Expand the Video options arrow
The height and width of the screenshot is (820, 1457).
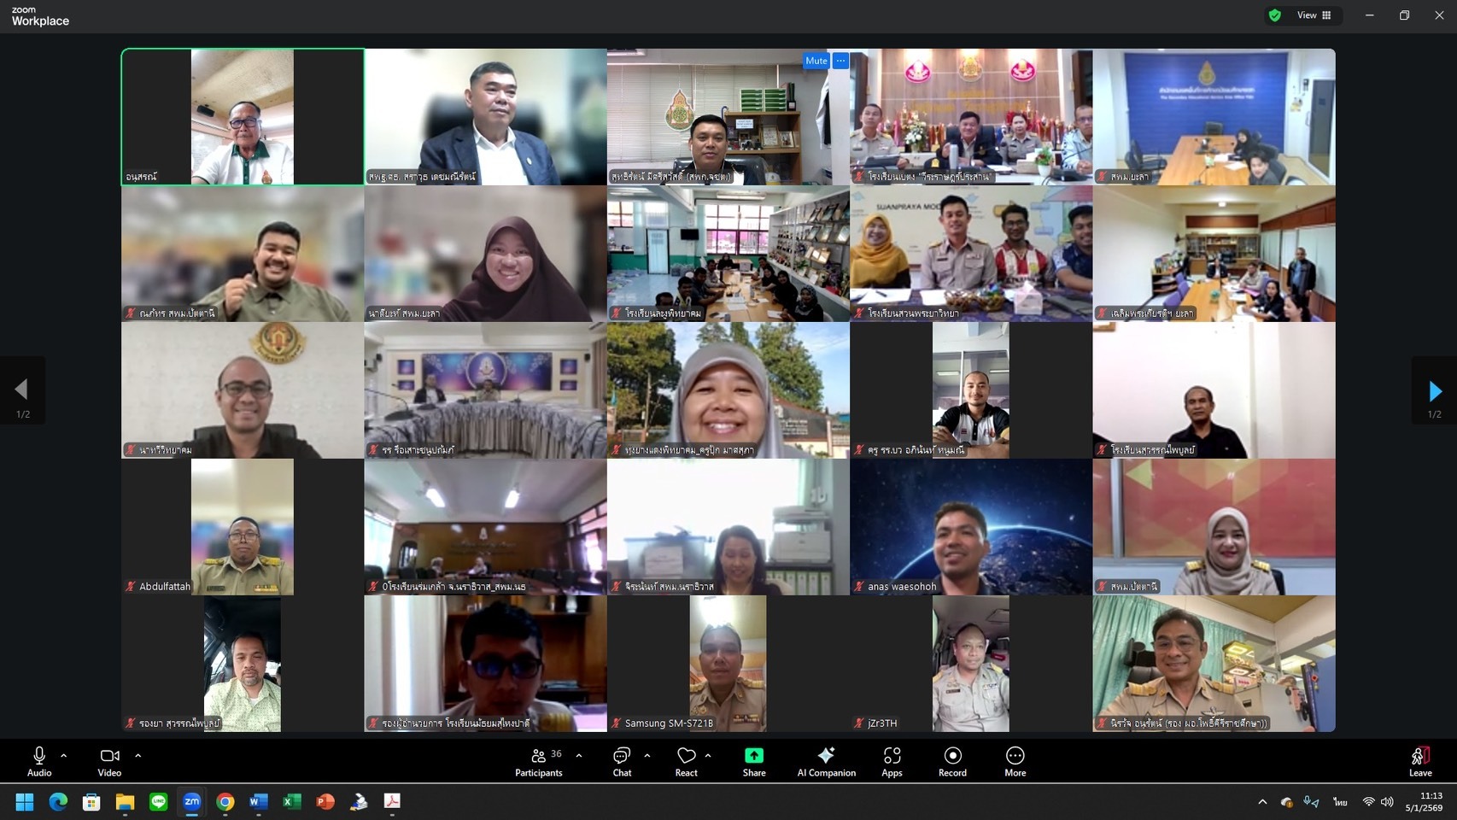(138, 756)
